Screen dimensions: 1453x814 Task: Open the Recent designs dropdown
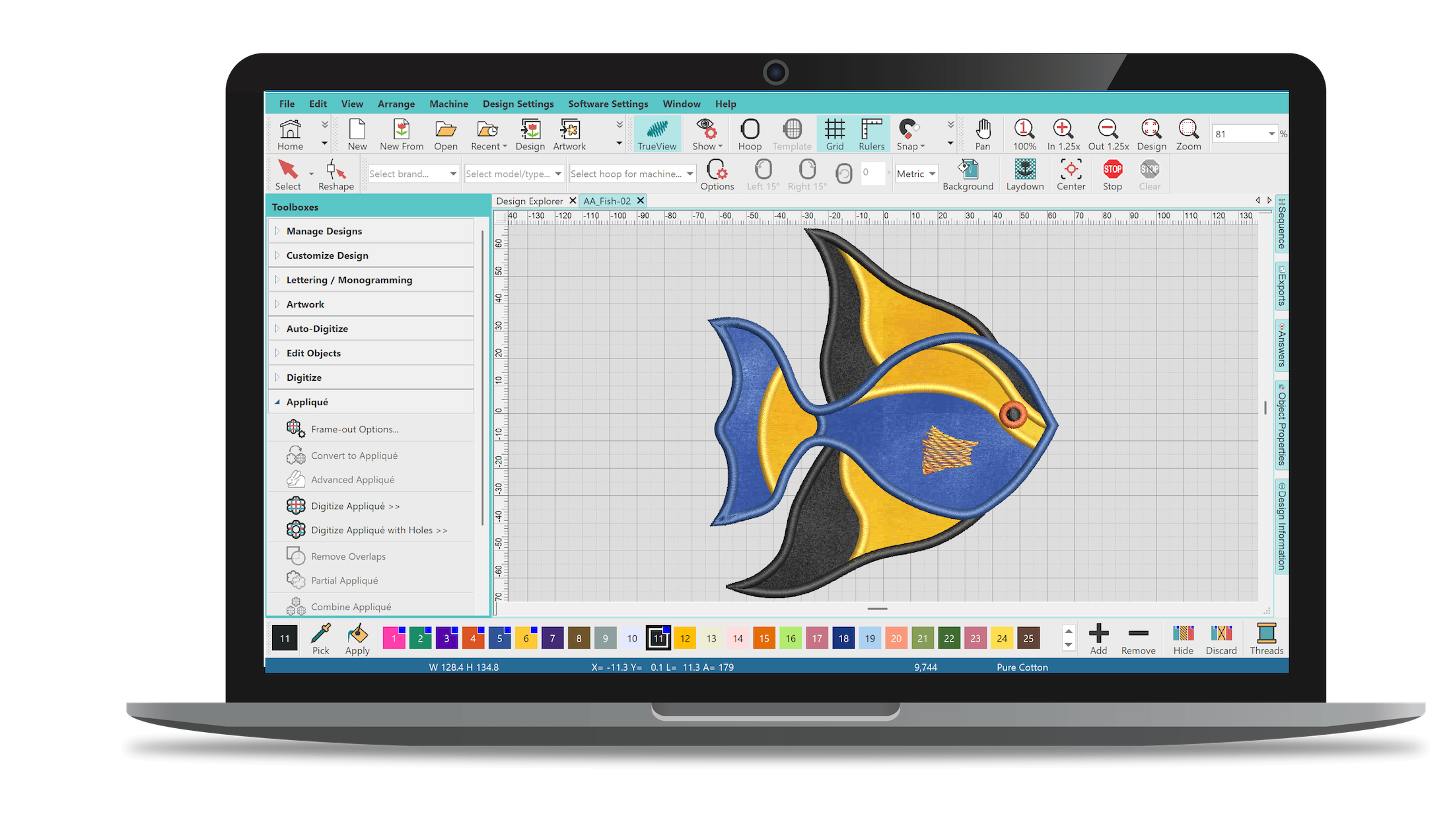coord(489,135)
